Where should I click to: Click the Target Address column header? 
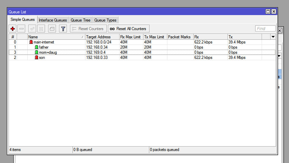click(101, 37)
